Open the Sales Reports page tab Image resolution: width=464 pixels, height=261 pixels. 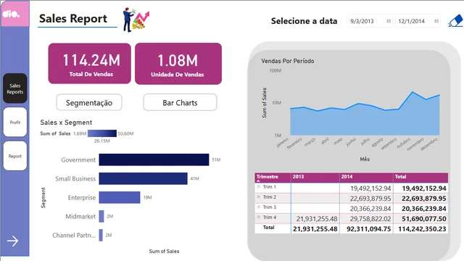coord(15,88)
